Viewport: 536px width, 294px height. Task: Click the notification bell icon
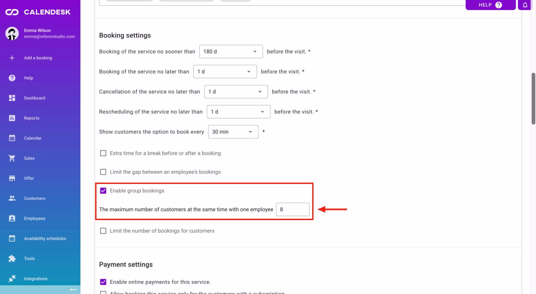point(525,5)
